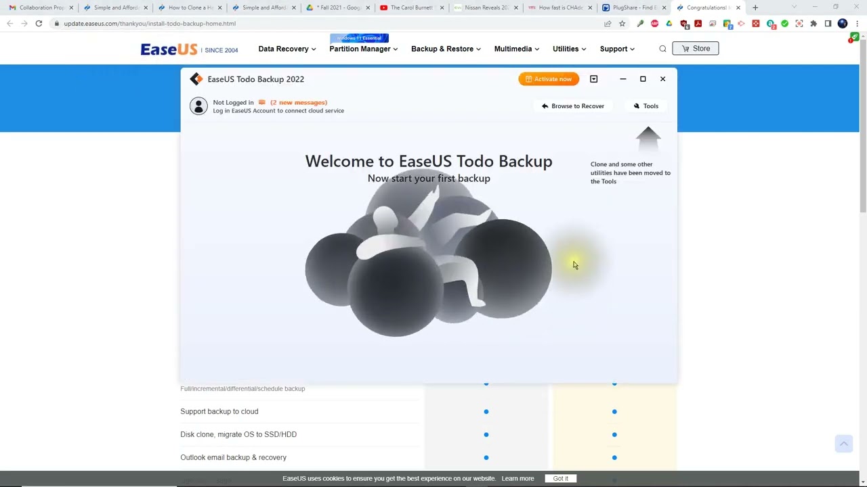Open the Adblock Plus extension icon
This screenshot has height=487, width=867.
(x=654, y=24)
